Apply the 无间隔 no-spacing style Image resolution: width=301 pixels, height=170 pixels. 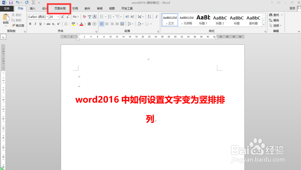pos(187,20)
